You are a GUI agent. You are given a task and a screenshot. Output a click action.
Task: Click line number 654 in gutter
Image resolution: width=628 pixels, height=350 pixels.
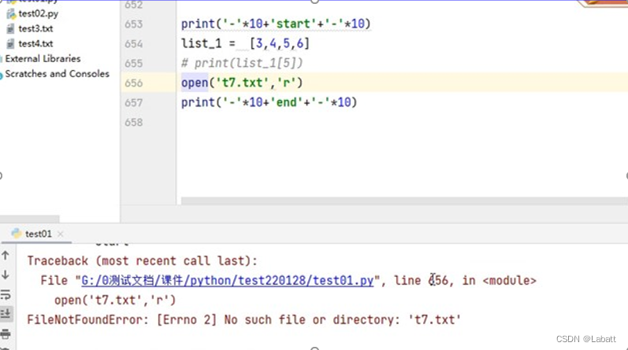(133, 43)
